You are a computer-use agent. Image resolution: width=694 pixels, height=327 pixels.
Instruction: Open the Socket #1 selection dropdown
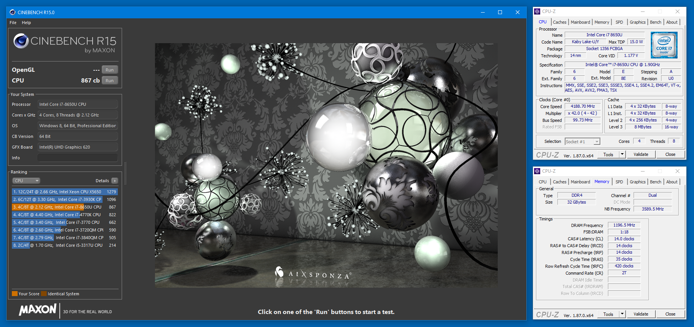point(583,142)
